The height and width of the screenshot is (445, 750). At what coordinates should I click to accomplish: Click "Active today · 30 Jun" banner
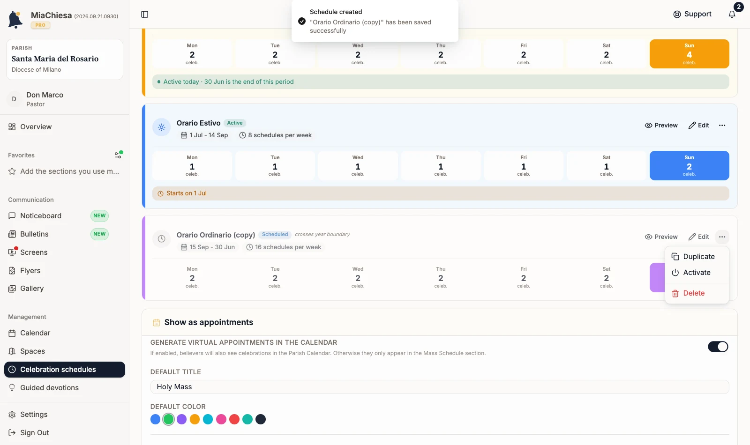441,82
